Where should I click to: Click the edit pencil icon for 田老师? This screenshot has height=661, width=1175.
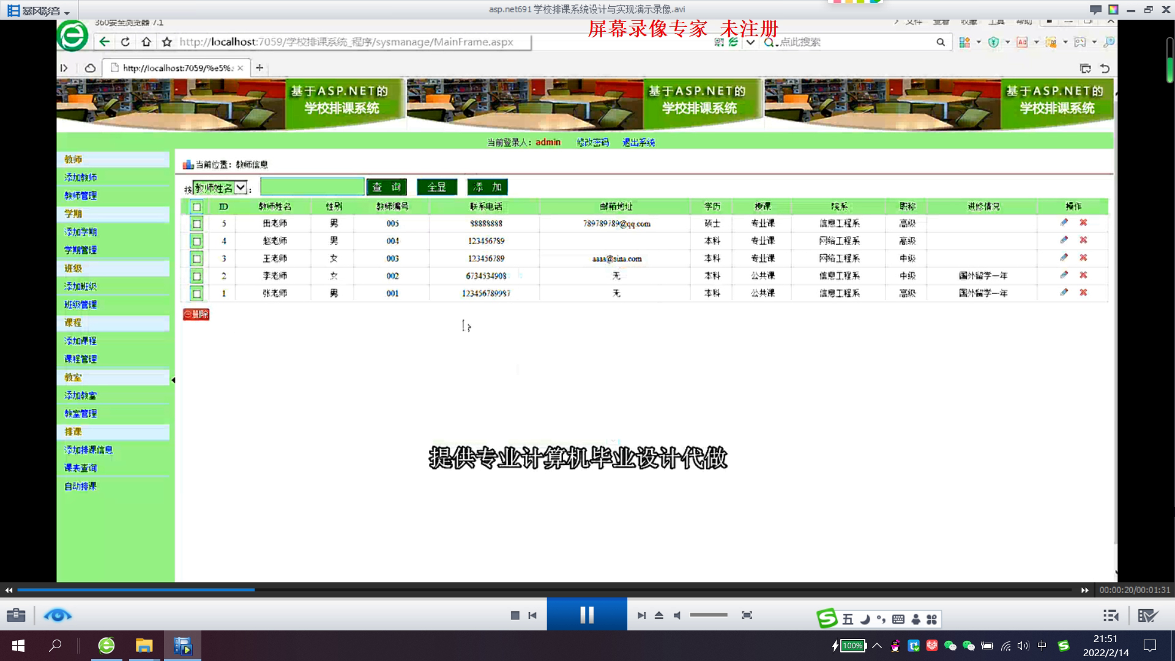pos(1064,223)
